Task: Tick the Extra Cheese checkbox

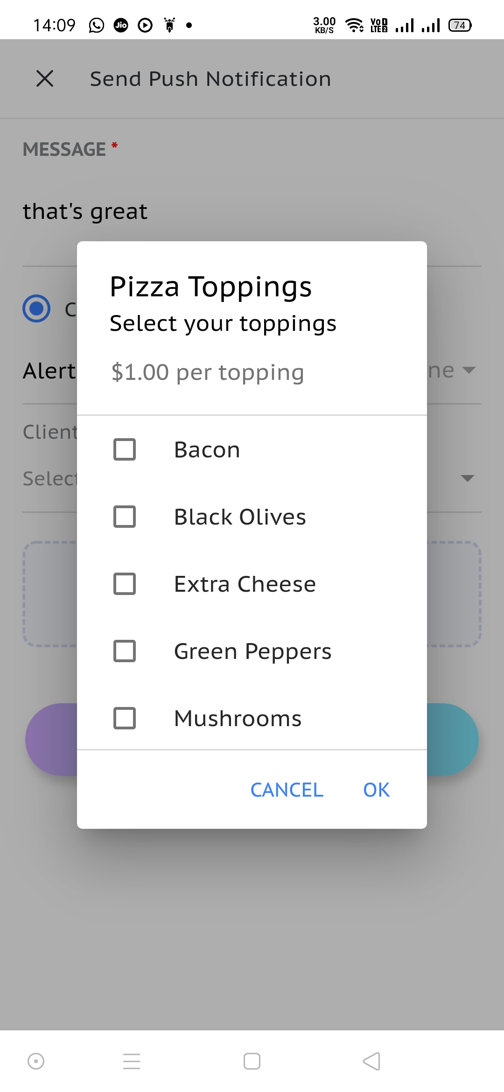Action: (125, 584)
